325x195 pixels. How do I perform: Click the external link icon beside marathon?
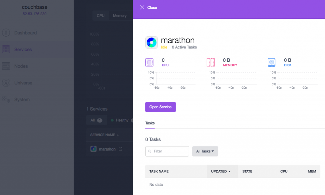click(x=120, y=149)
